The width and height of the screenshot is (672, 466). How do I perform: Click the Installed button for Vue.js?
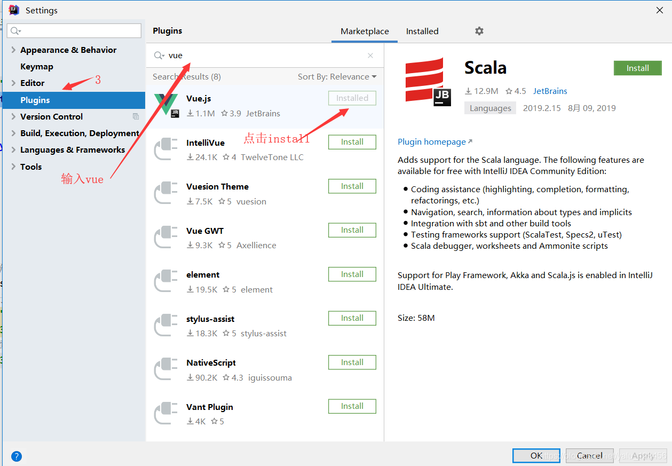tap(352, 98)
